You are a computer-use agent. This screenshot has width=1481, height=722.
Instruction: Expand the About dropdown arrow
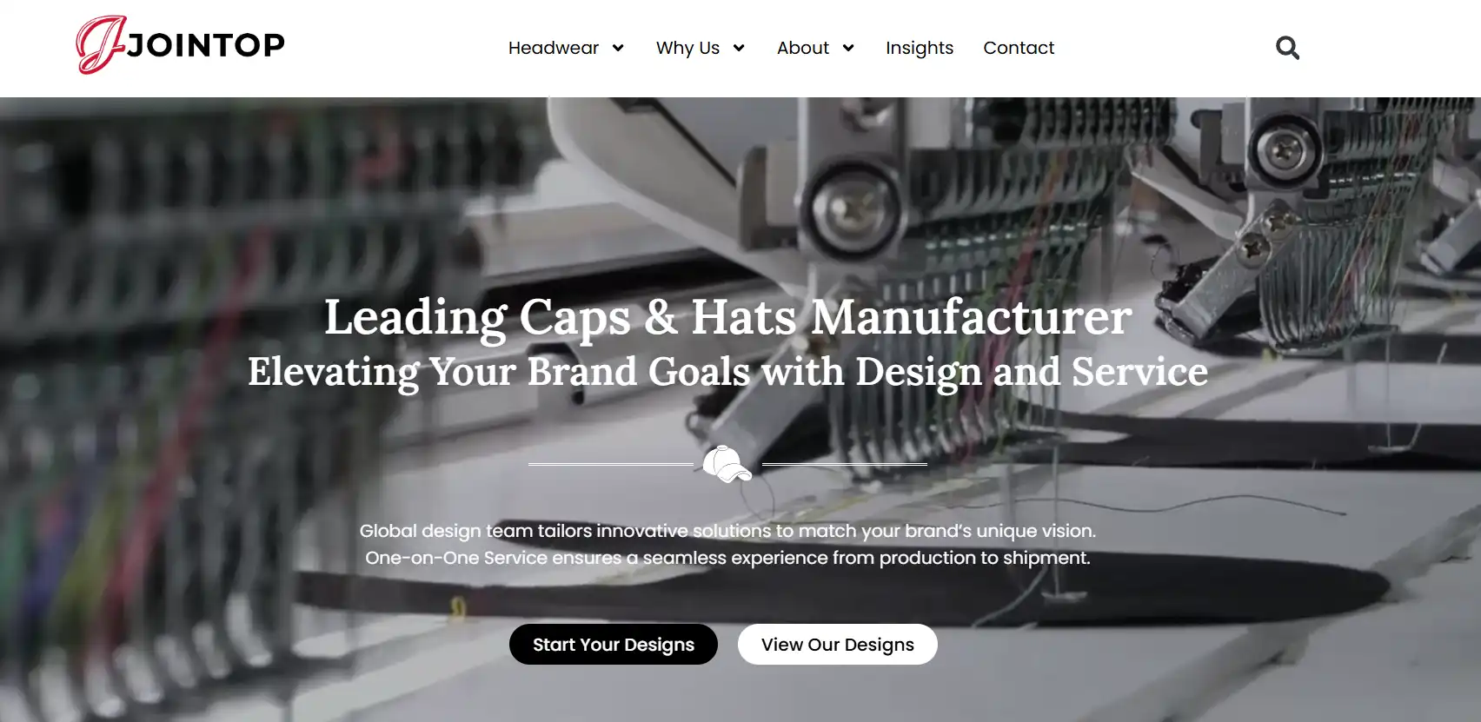coord(848,48)
